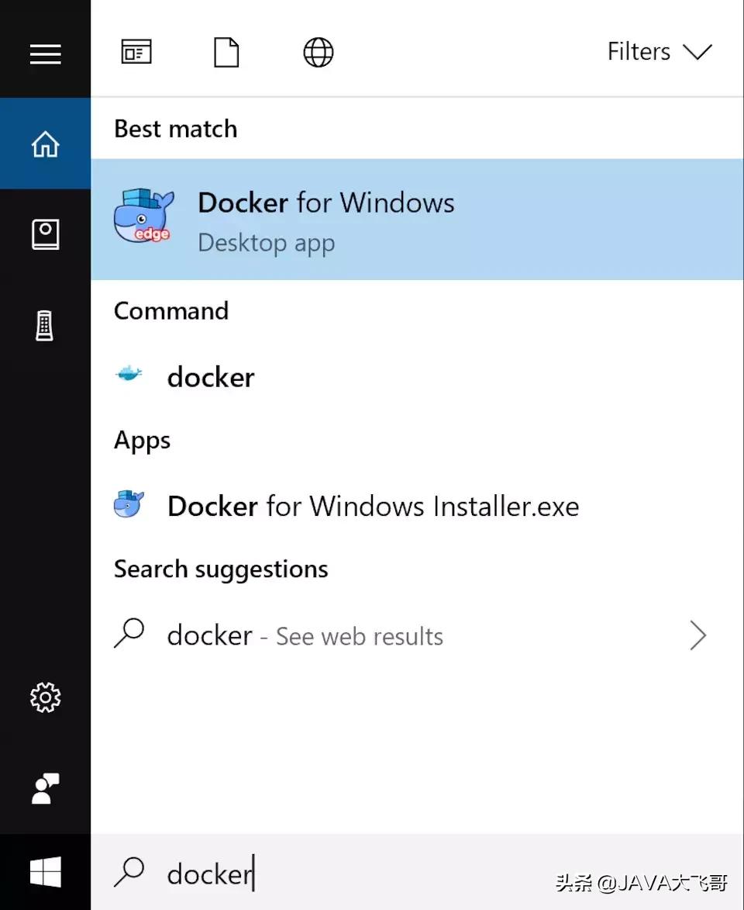Screen dimensions: 744x910
Task: Select the Home icon in the sidebar
Action: click(45, 143)
